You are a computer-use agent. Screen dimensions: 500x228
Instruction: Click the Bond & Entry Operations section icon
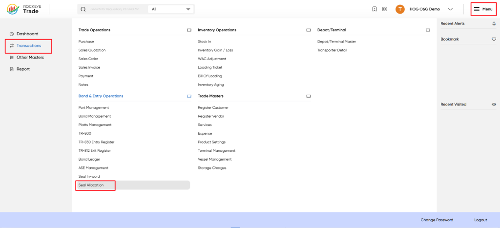pyautogui.click(x=189, y=96)
